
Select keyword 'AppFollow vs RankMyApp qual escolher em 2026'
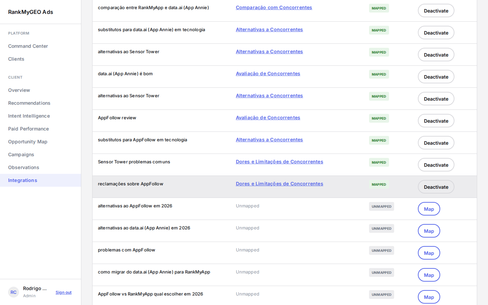(150, 294)
